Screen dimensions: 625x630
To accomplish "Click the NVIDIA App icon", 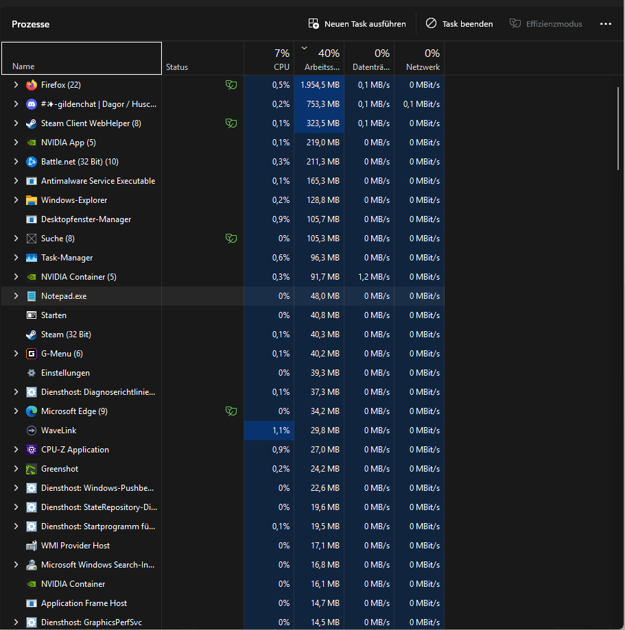I will point(32,143).
